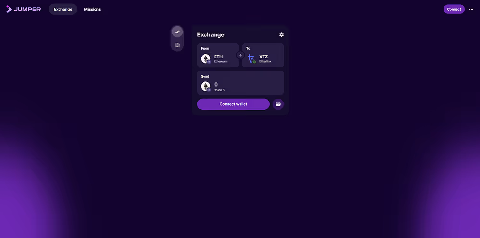Switch to the gas refuel mode icon

177,45
